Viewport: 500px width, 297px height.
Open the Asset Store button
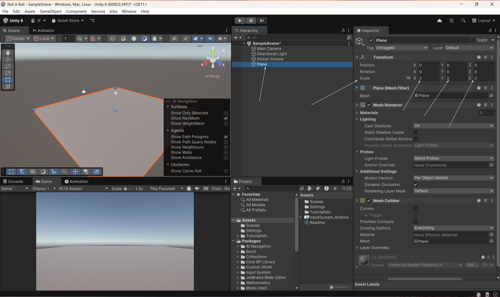[x=68, y=21]
